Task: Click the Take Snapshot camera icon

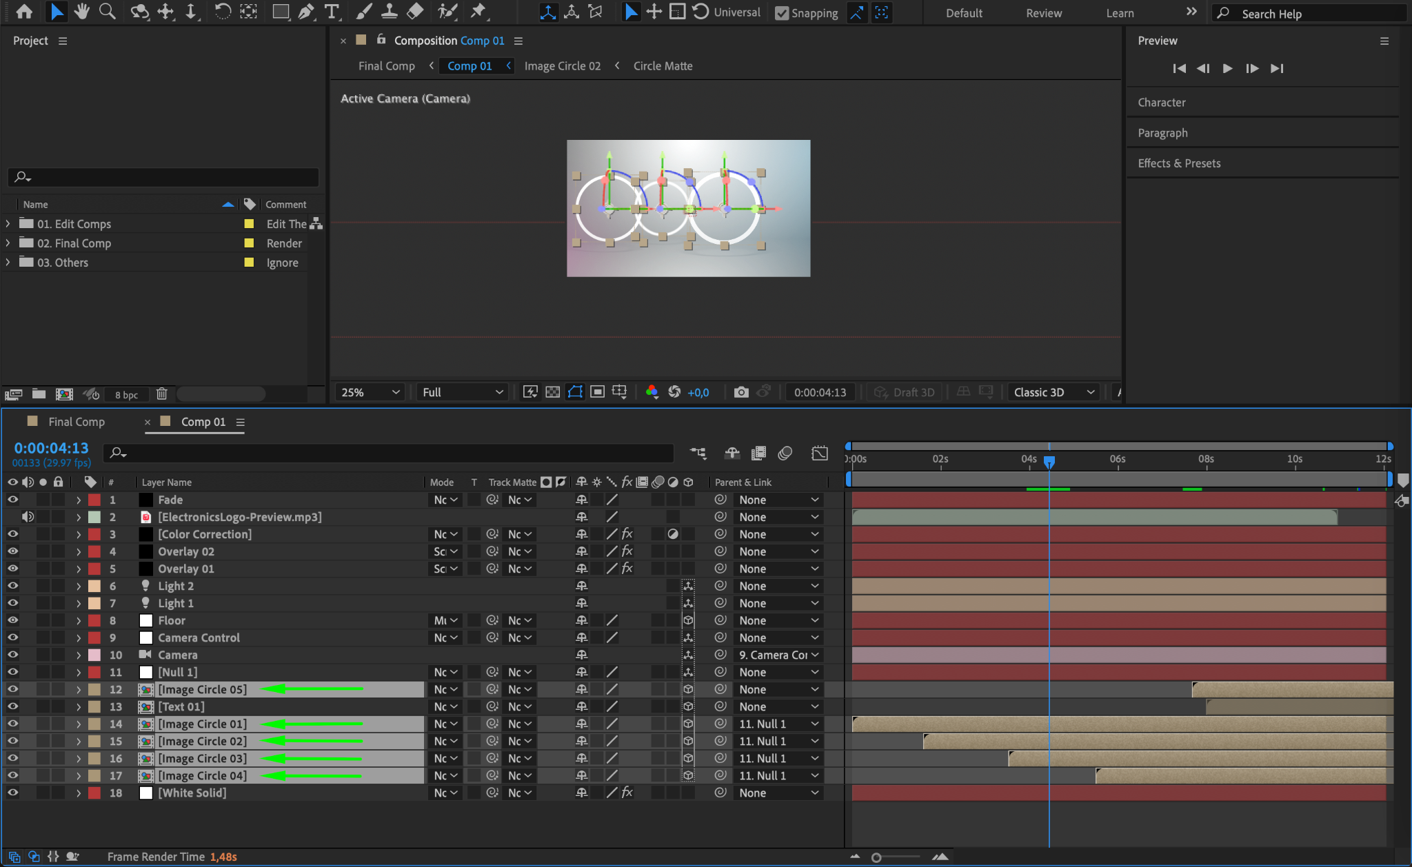Action: point(741,392)
